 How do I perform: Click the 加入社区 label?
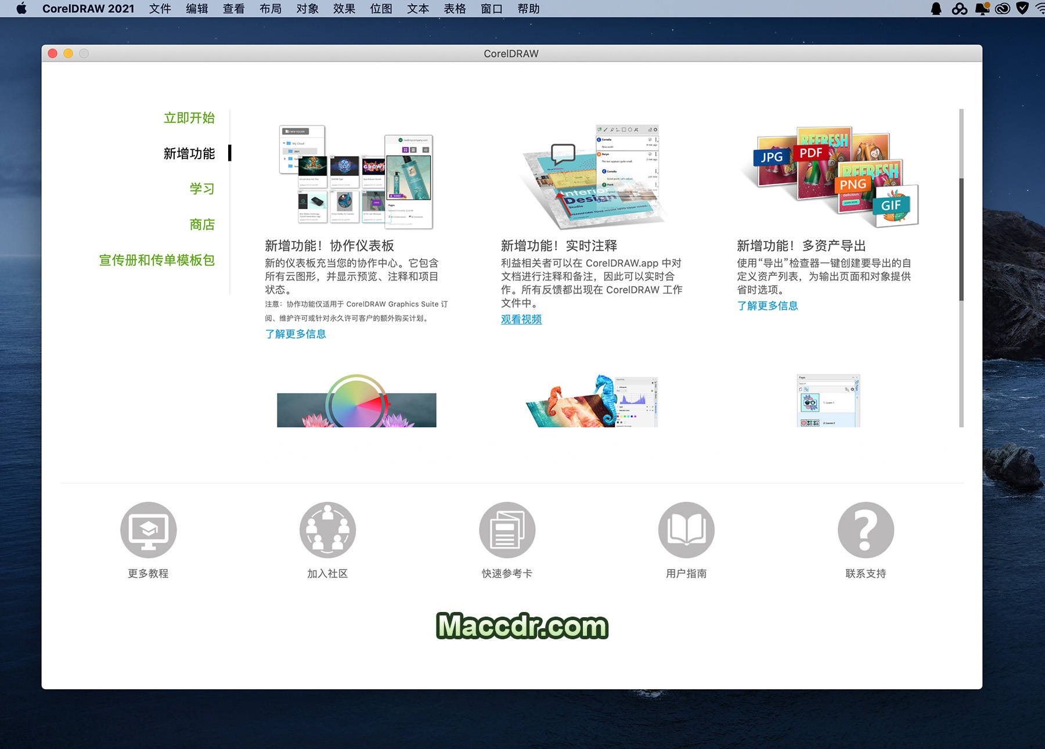click(x=327, y=573)
